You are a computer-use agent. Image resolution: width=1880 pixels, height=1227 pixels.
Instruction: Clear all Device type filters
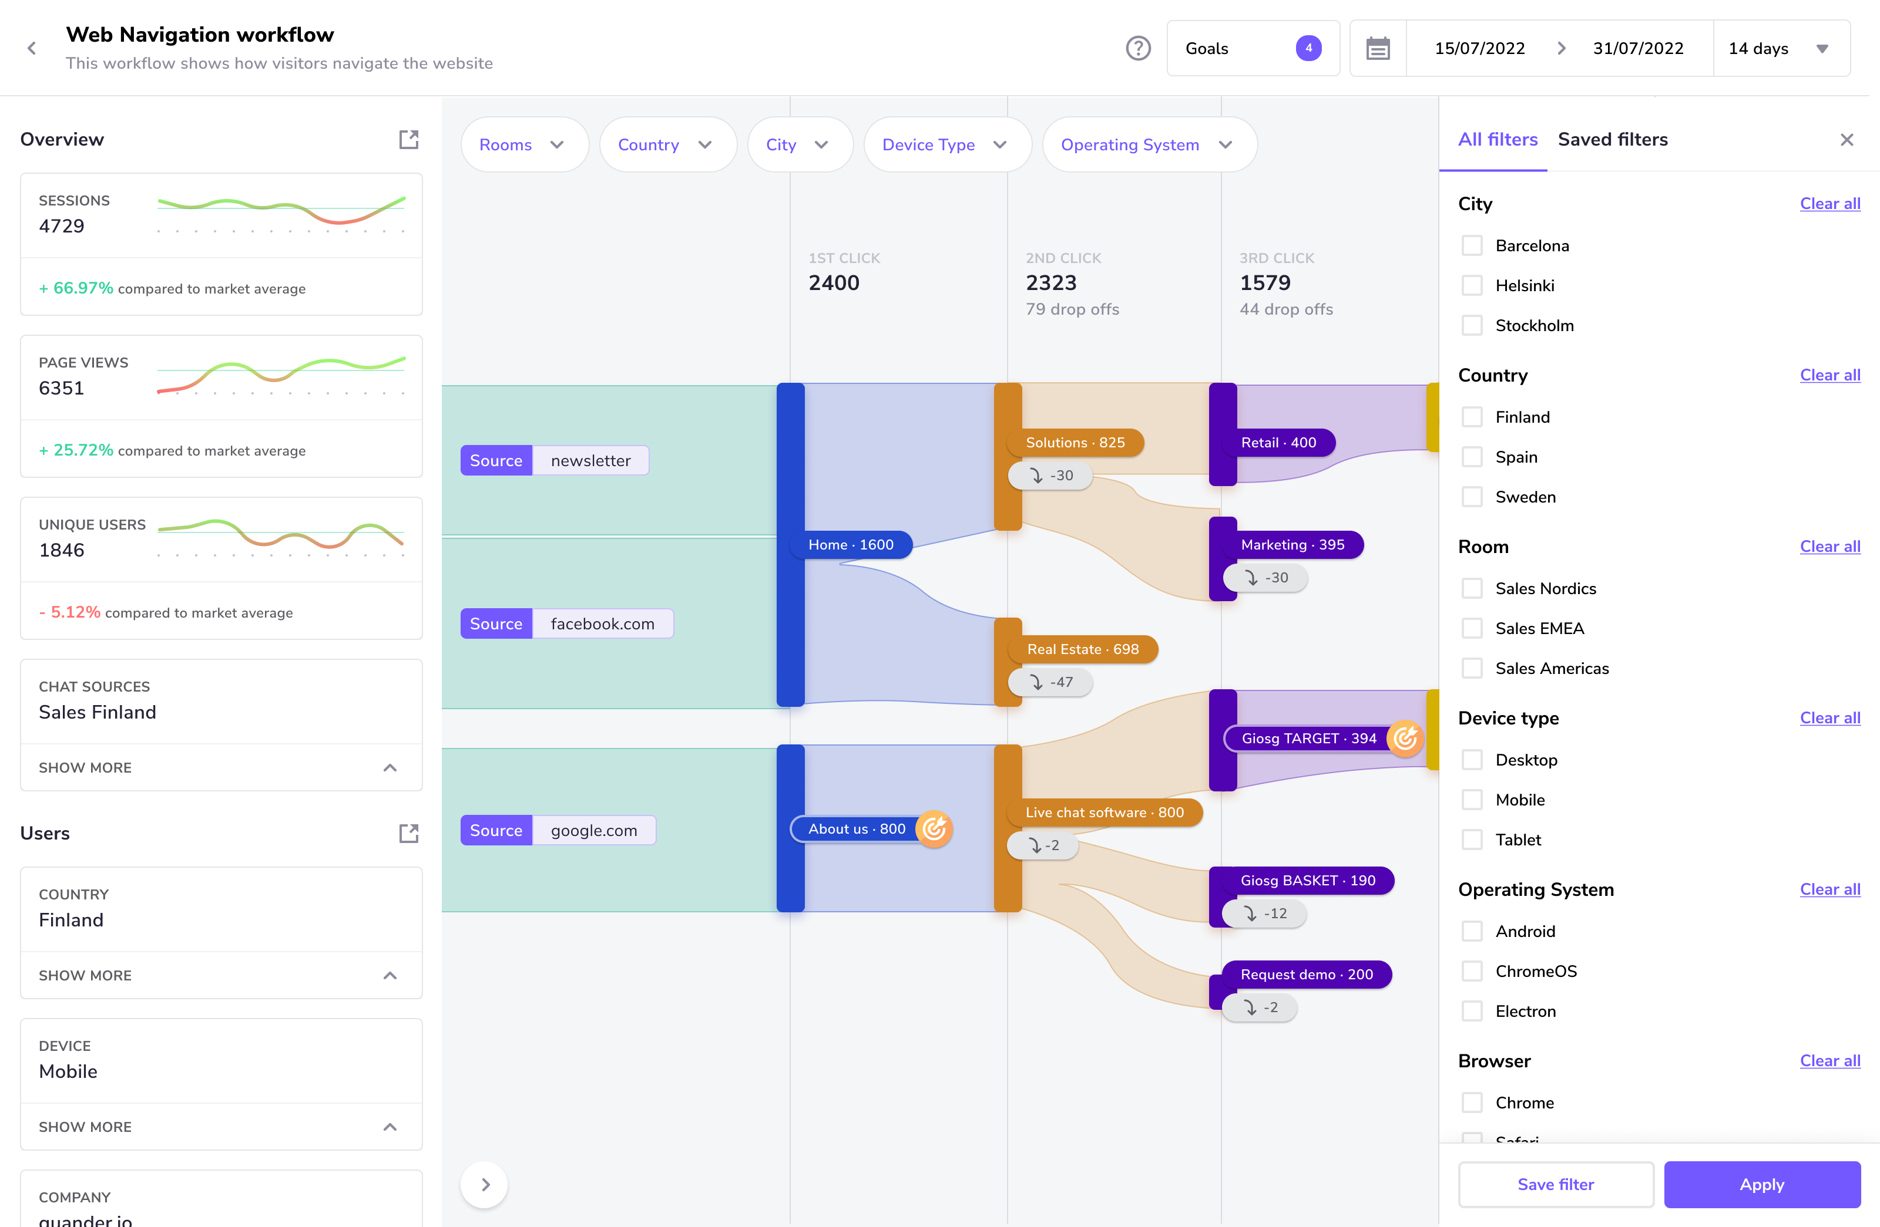tap(1829, 718)
